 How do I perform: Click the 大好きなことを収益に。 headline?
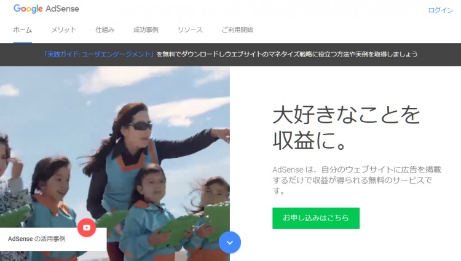pyautogui.click(x=346, y=128)
